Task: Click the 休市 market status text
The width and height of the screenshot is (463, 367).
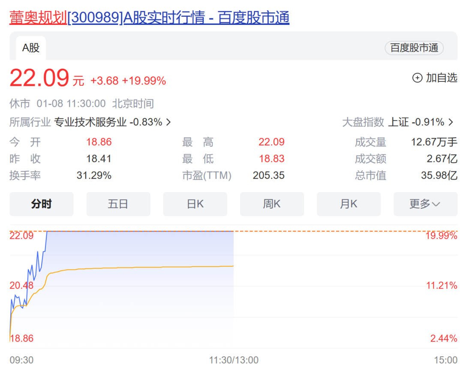Action: pyautogui.click(x=20, y=104)
